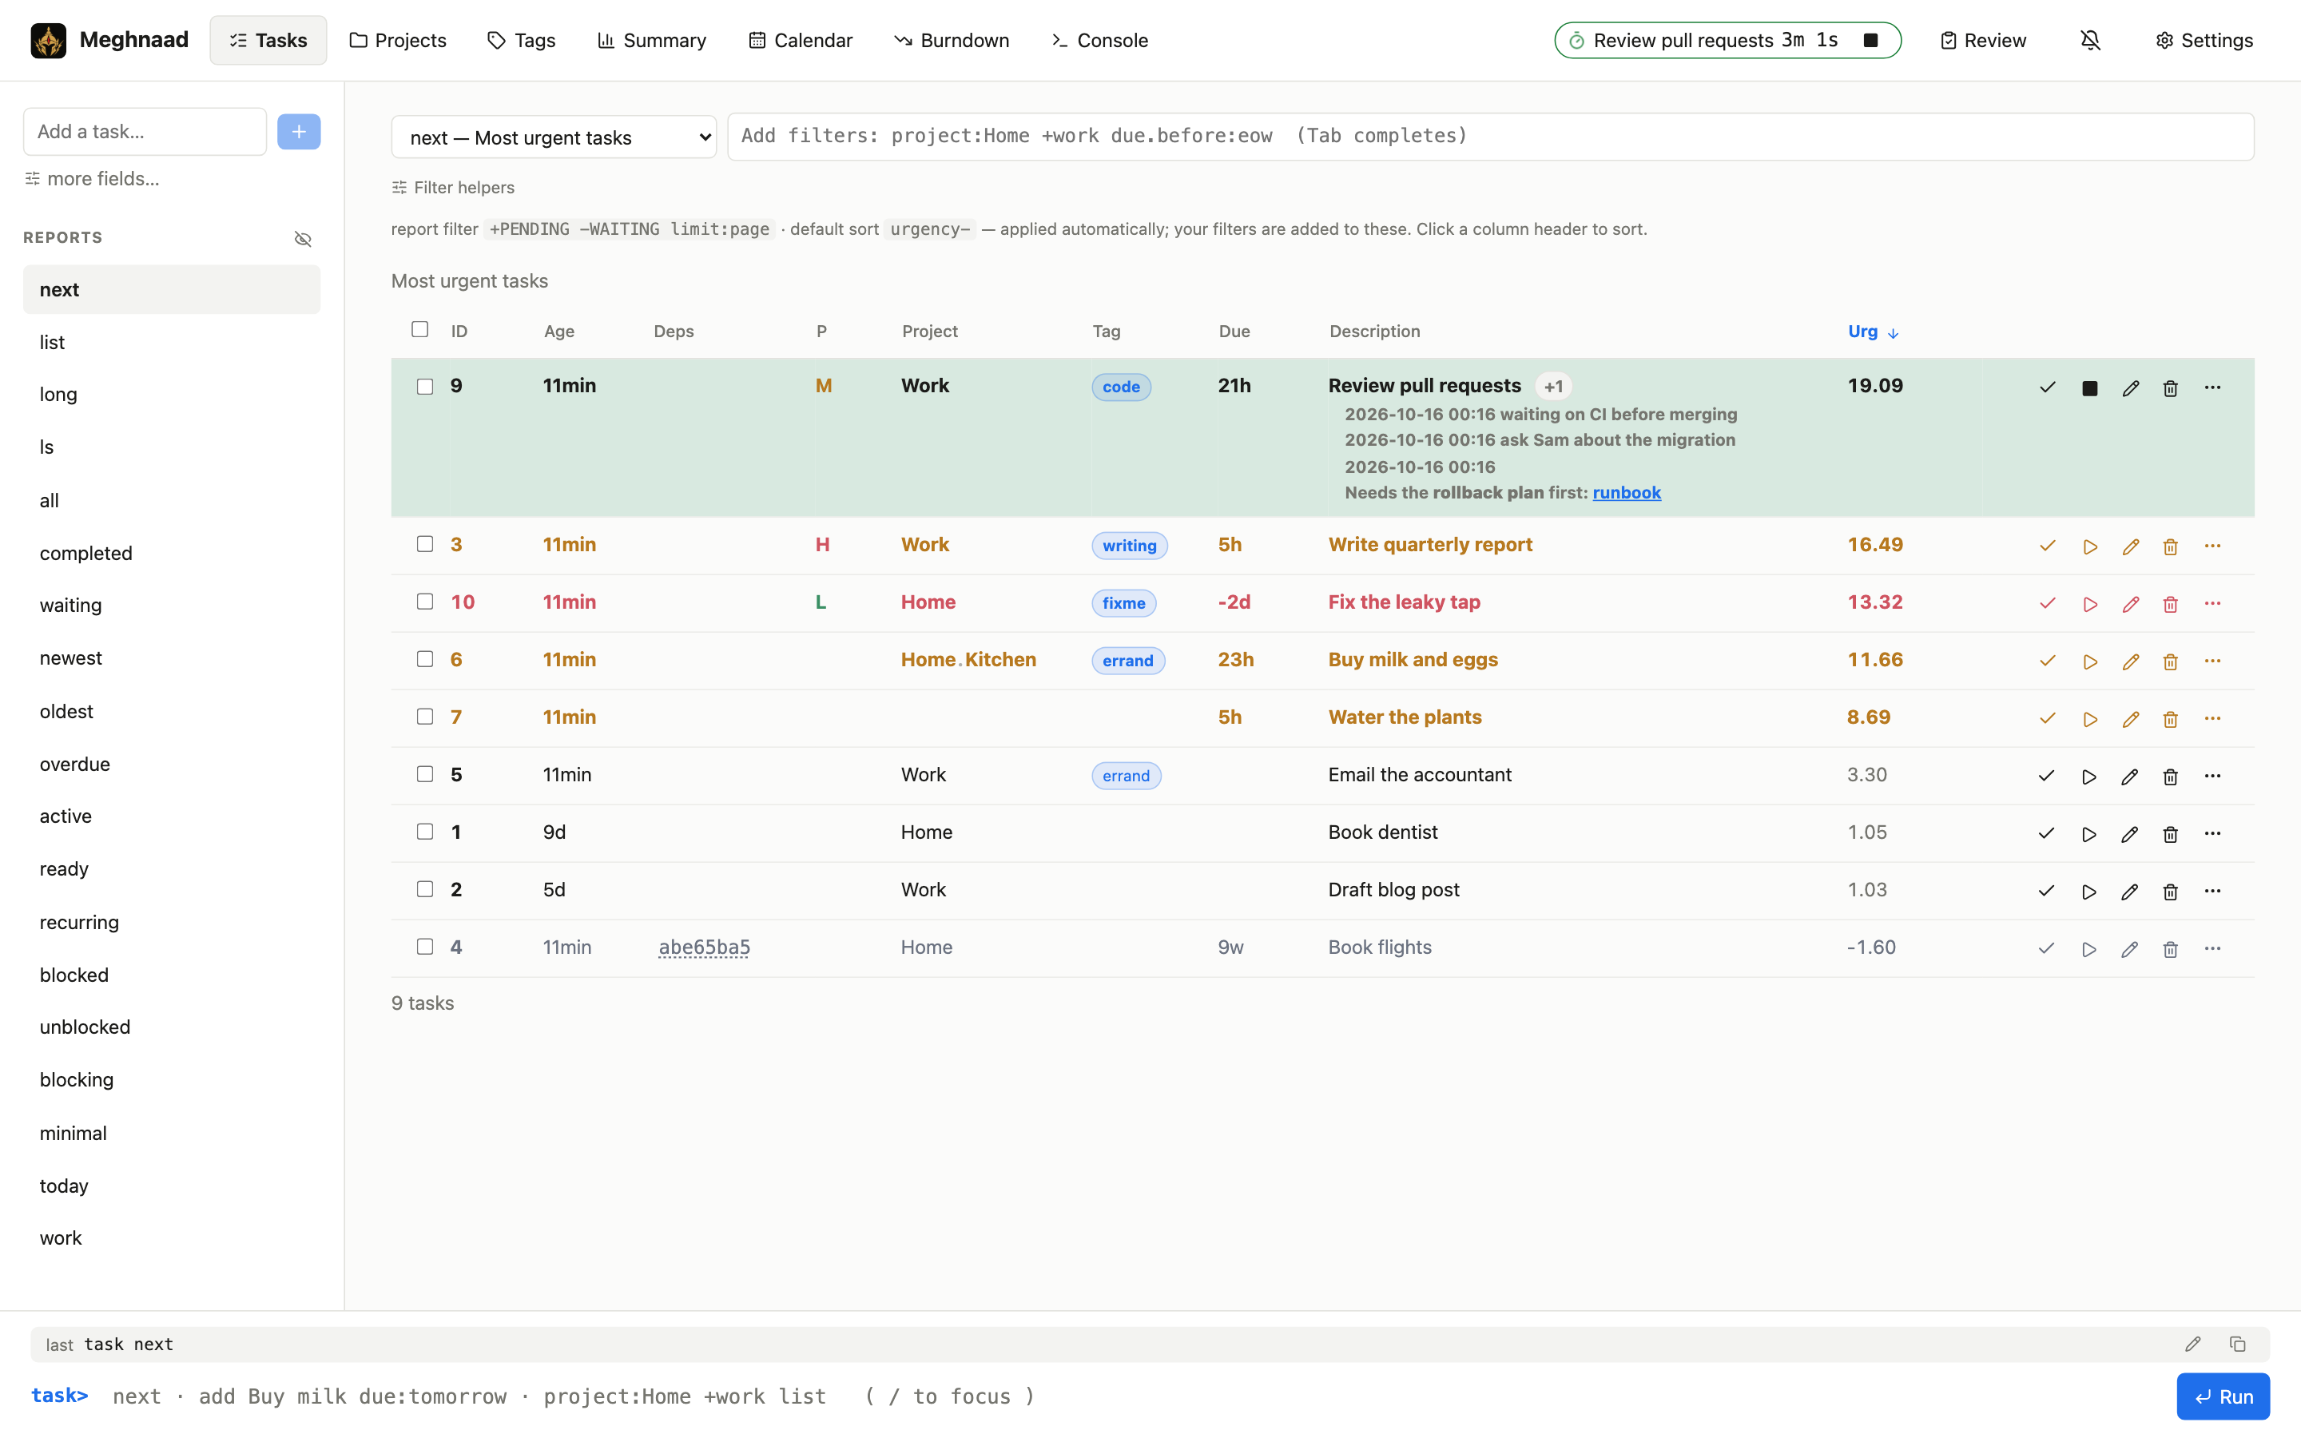
Task: Toggle the notifications bell icon
Action: point(2090,40)
